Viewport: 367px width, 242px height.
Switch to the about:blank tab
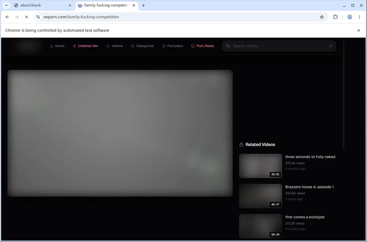[x=42, y=5]
